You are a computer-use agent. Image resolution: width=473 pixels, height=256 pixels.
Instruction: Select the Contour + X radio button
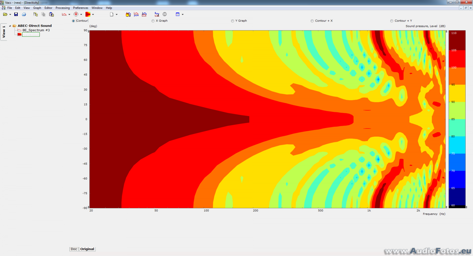pyautogui.click(x=312, y=21)
